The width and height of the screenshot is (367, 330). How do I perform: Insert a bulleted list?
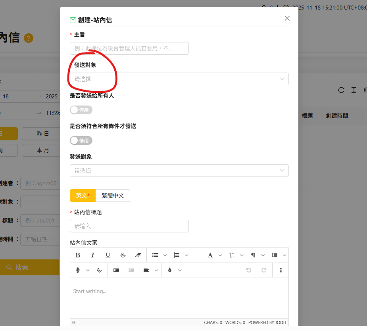pyautogui.click(x=156, y=255)
